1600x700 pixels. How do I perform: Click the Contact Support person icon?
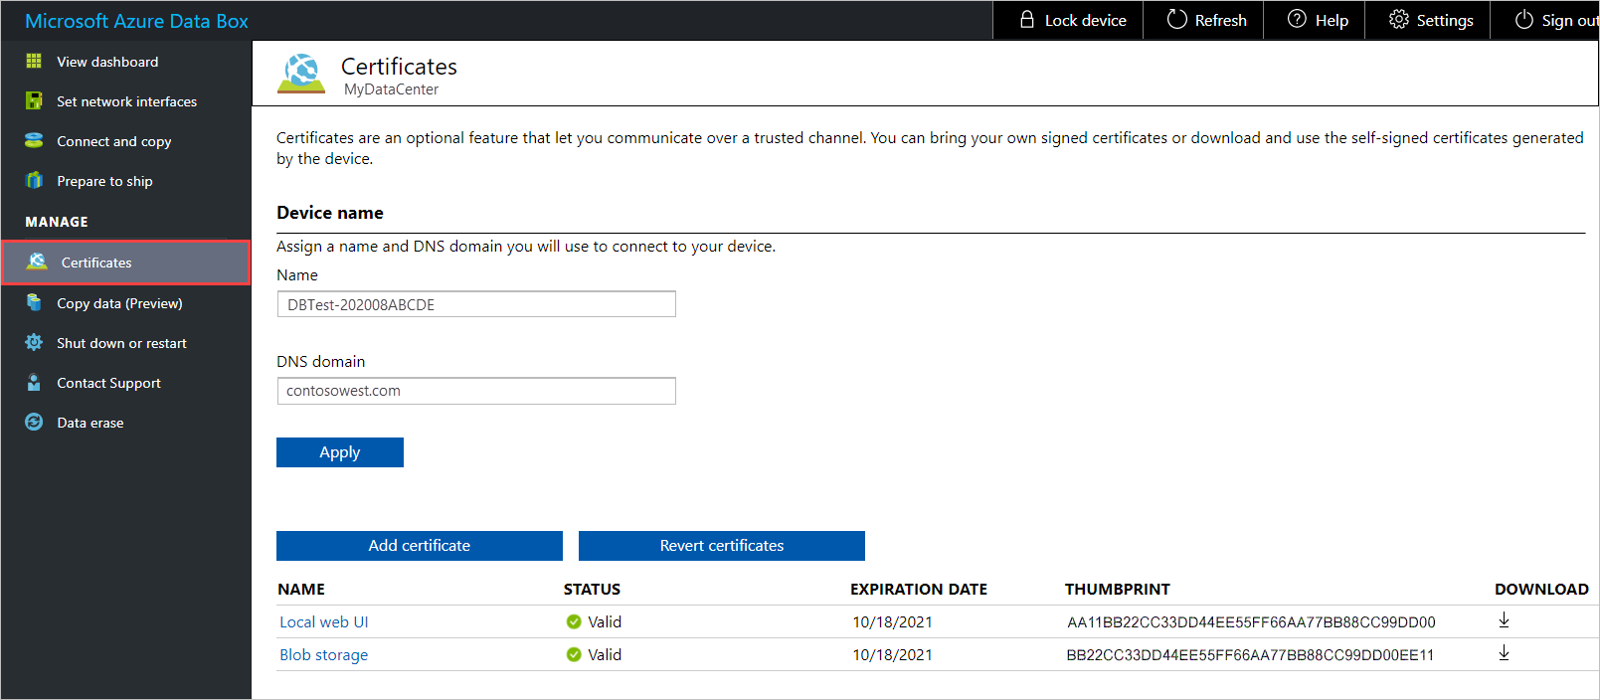click(x=34, y=383)
